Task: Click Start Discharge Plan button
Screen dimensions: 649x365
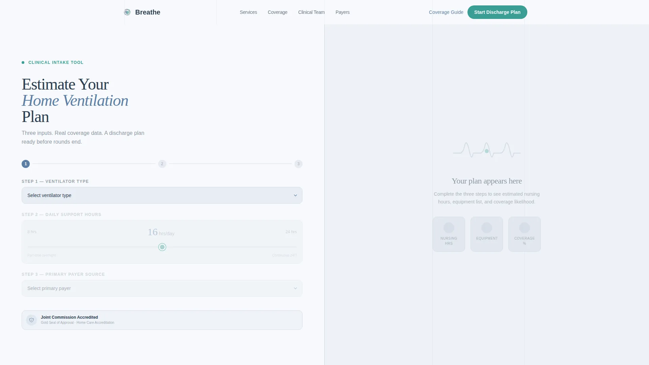Action: click(x=497, y=12)
